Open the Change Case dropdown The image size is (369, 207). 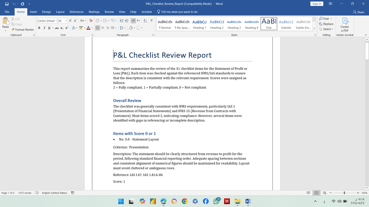click(x=83, y=20)
